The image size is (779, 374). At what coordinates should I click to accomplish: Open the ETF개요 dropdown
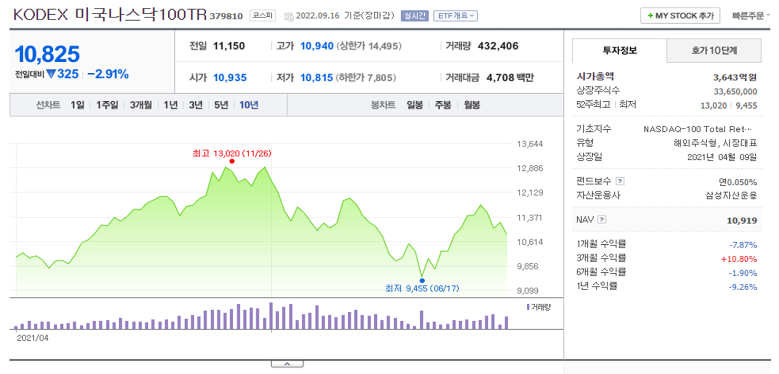tap(455, 16)
